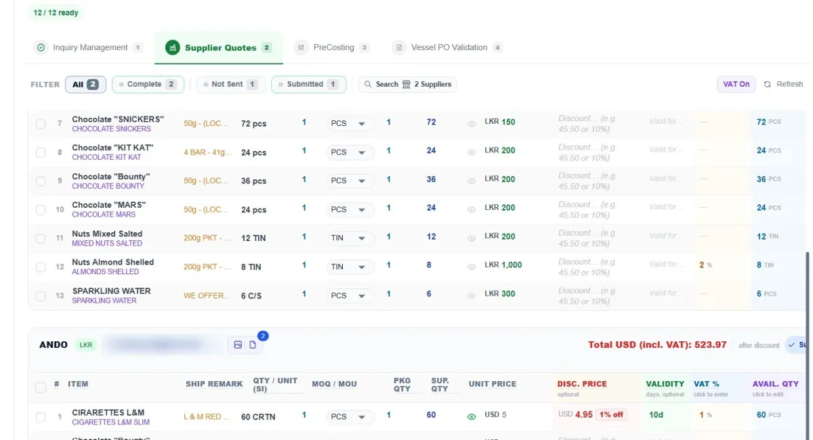This screenshot has width=813, height=440.
Task: Expand the PCS unit dropdown for SPARKLING WATER
Action: coord(350,296)
